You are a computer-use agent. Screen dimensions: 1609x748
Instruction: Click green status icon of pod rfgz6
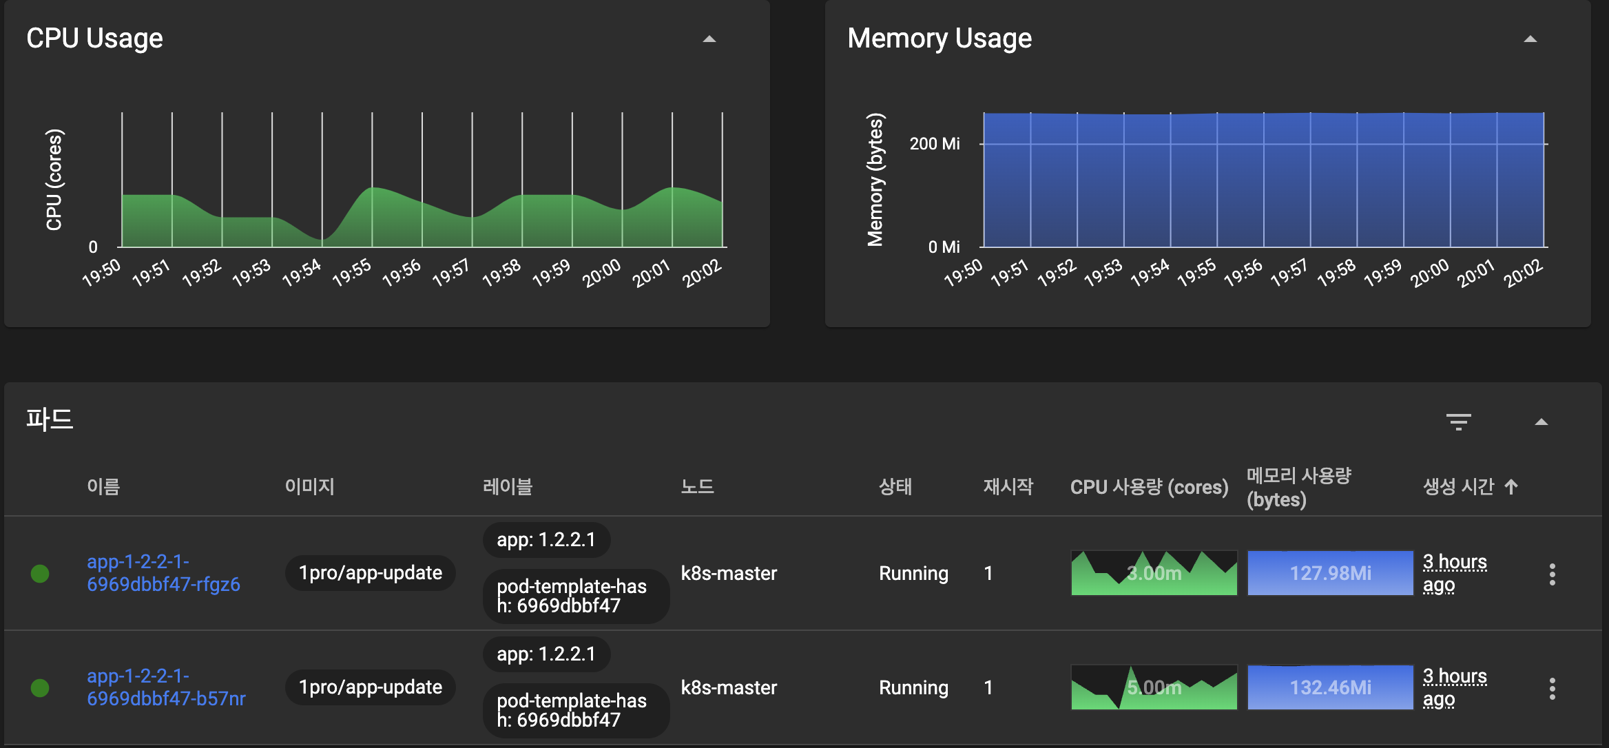tap(40, 573)
